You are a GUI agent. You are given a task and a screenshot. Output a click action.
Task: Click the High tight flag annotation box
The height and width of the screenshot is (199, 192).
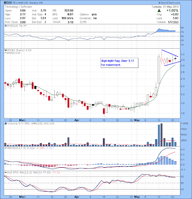pyautogui.click(x=119, y=63)
